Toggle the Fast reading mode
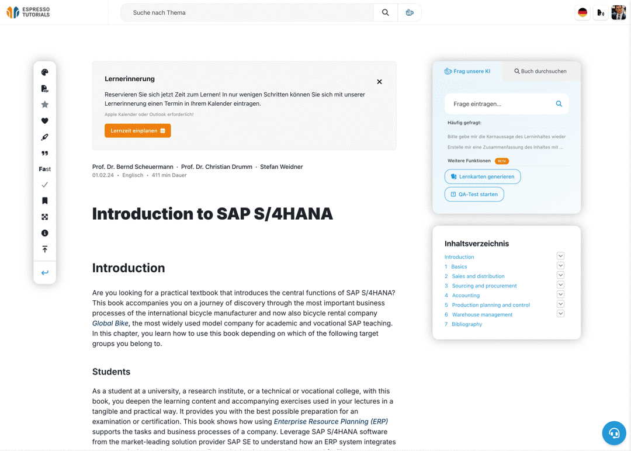 44,169
